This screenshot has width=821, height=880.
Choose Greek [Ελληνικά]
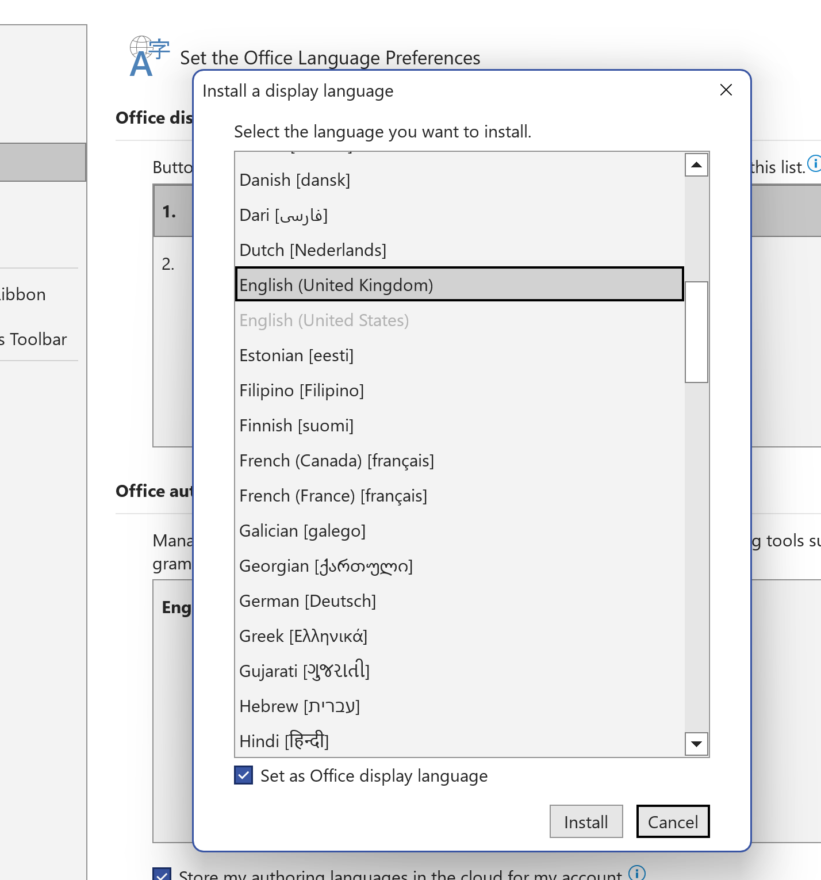(x=459, y=636)
